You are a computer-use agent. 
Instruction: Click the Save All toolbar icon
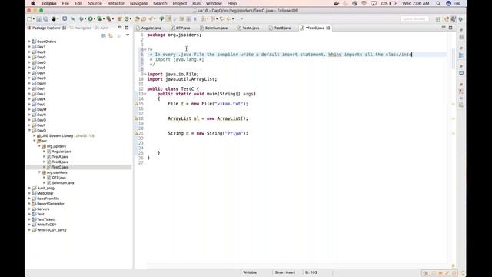pyautogui.click(x=46, y=19)
